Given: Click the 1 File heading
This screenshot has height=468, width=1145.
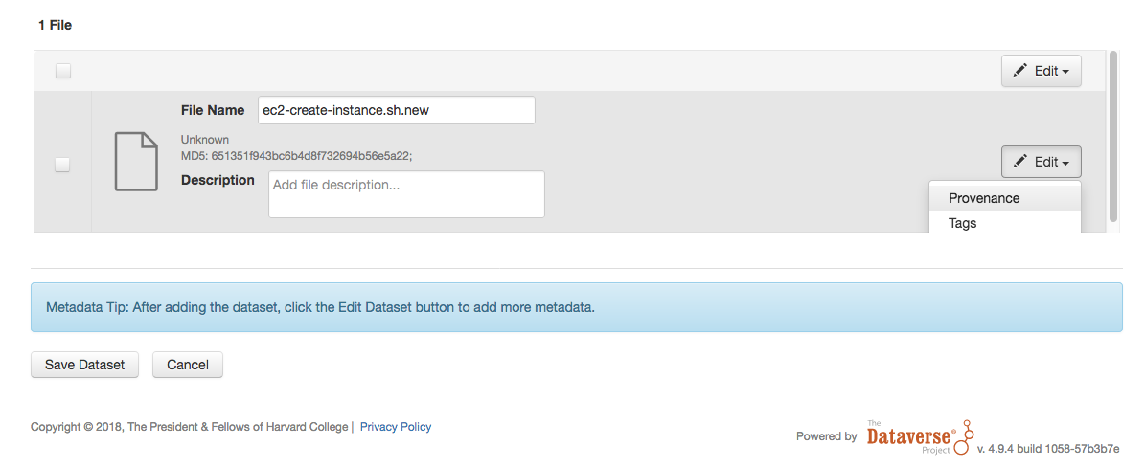Looking at the screenshot, I should coord(56,25).
